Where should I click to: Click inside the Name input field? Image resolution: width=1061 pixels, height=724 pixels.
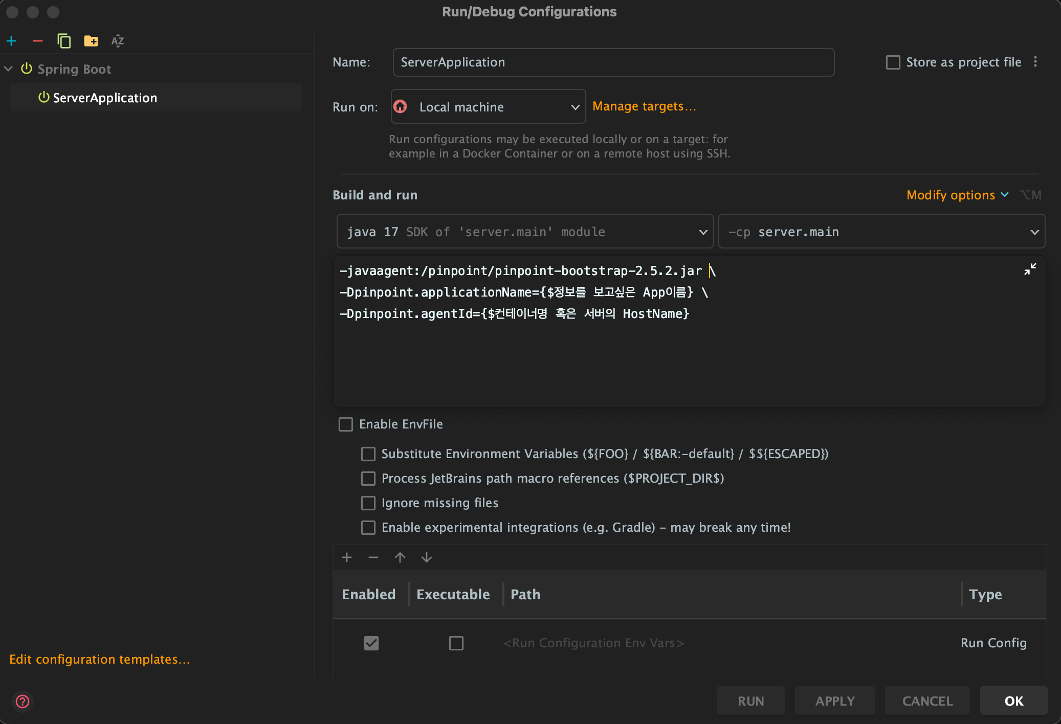[x=613, y=62]
